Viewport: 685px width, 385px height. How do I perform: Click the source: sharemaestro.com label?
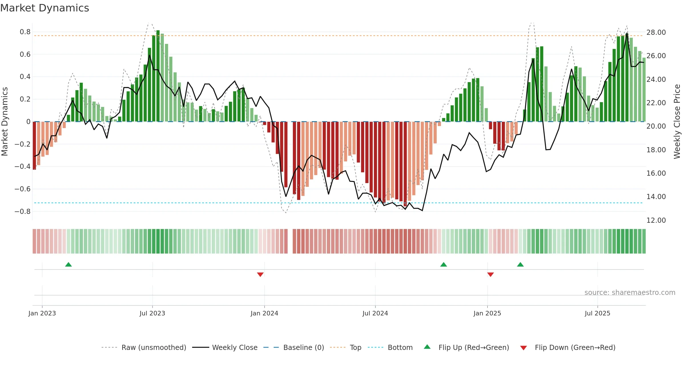tap(630, 292)
